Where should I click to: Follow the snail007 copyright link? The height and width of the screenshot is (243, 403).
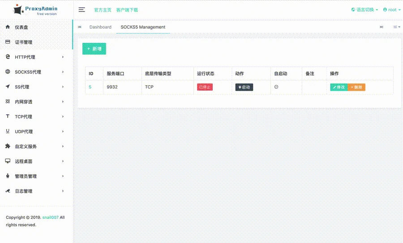click(x=50, y=218)
